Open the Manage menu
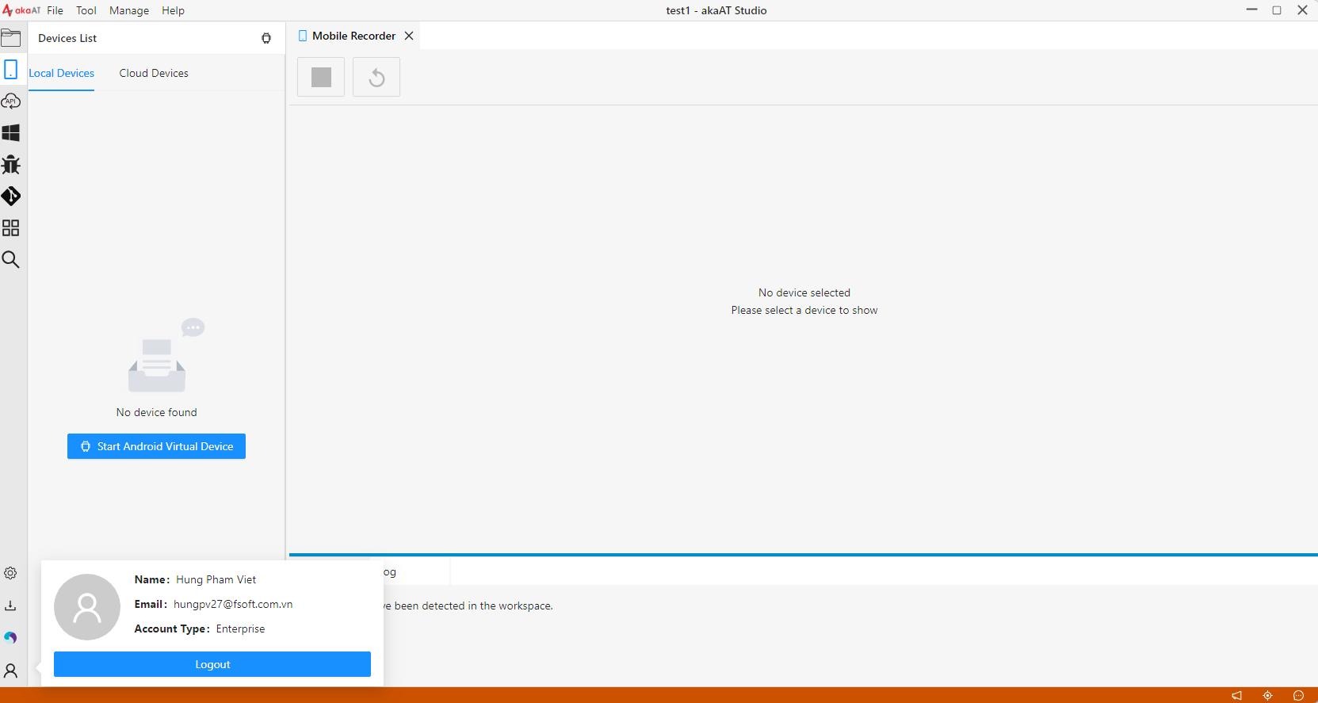This screenshot has height=703, width=1318. click(x=129, y=10)
